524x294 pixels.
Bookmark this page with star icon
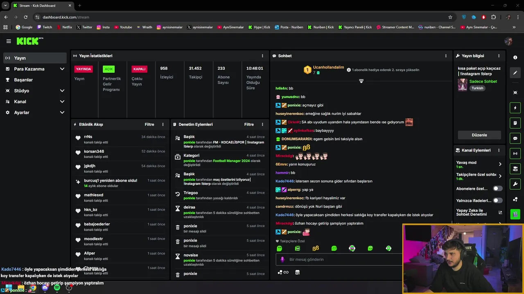pos(450,17)
